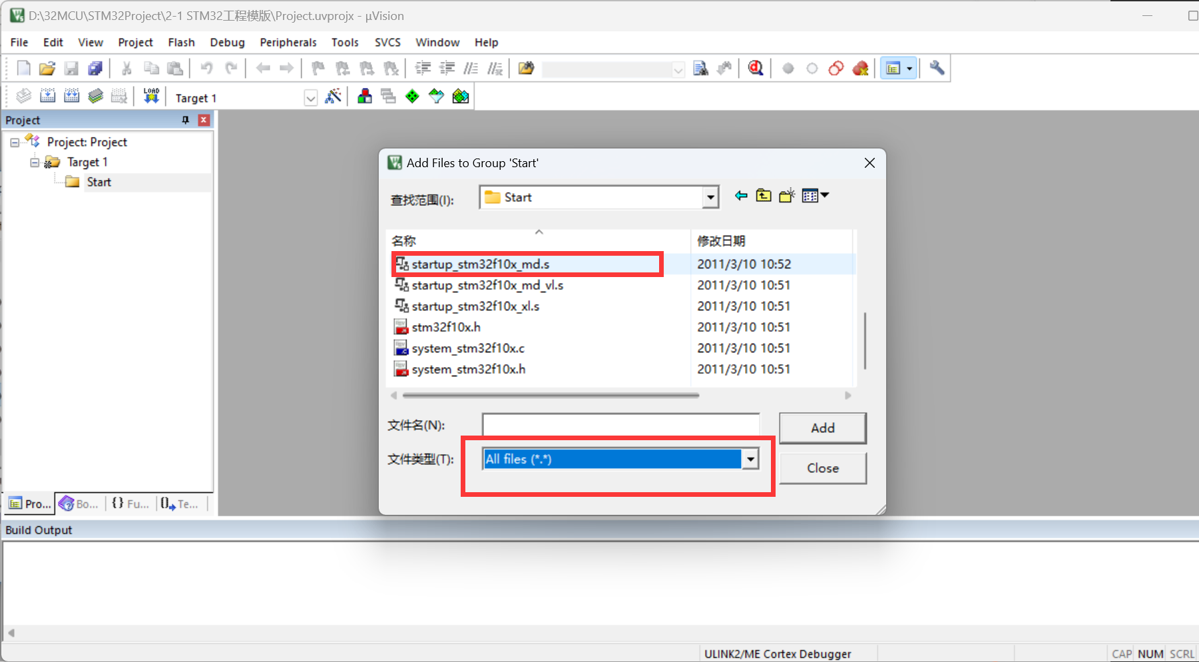Open the File menu
The width and height of the screenshot is (1199, 662).
19,42
